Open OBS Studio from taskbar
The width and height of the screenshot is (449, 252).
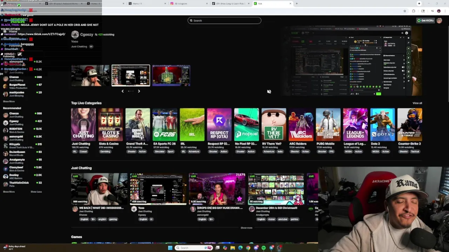[x=279, y=248]
